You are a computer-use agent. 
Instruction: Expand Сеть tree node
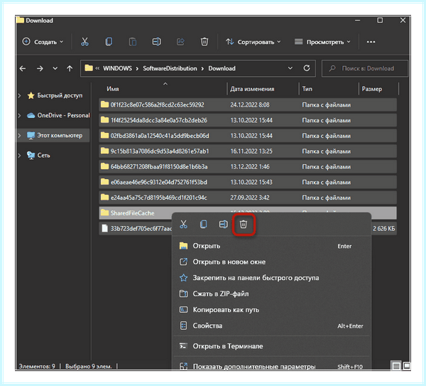[x=20, y=156]
